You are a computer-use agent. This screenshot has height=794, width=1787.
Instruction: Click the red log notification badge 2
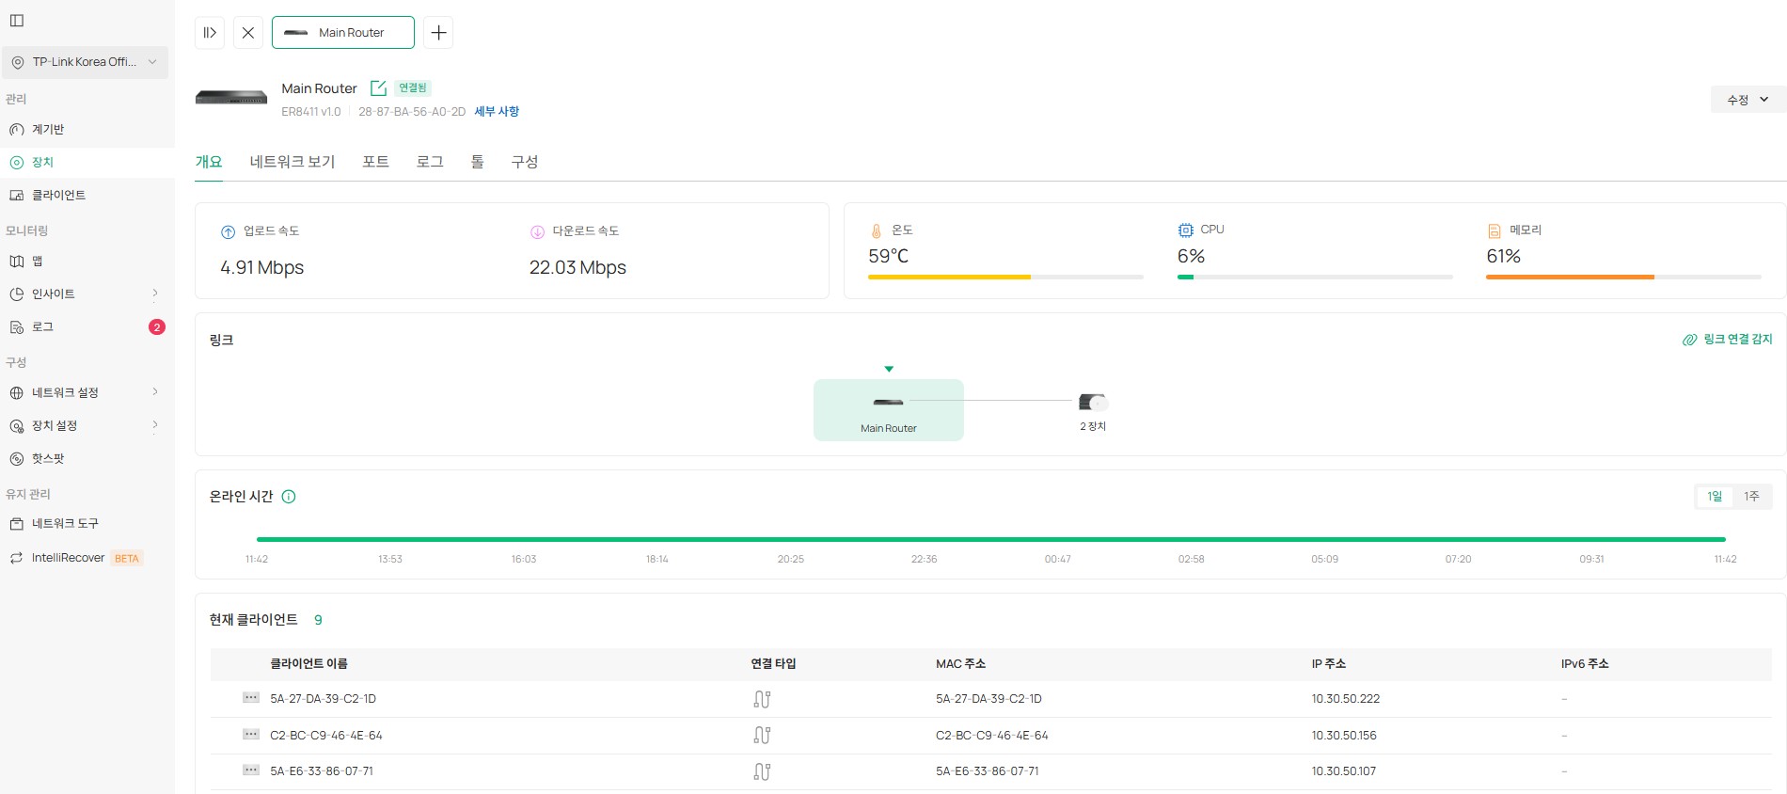click(157, 327)
